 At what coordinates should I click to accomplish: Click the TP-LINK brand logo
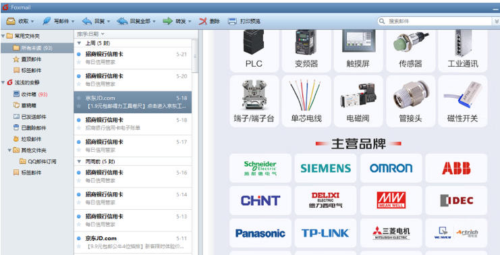point(326,233)
